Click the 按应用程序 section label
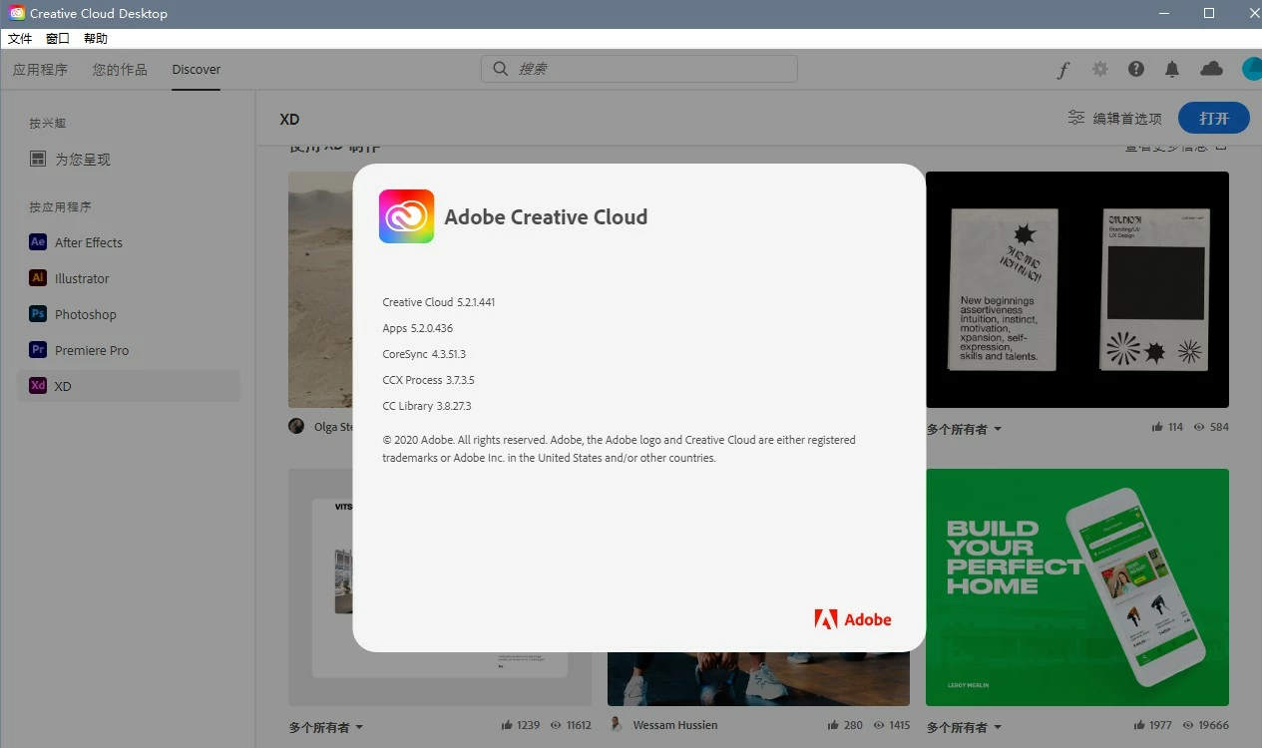Screen dimensions: 1262x748 (x=60, y=207)
